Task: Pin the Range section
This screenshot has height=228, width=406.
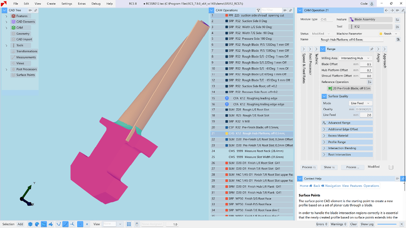Action: pyautogui.click(x=372, y=49)
